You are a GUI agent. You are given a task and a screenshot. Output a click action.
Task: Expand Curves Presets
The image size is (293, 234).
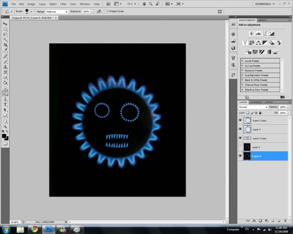pyautogui.click(x=242, y=66)
